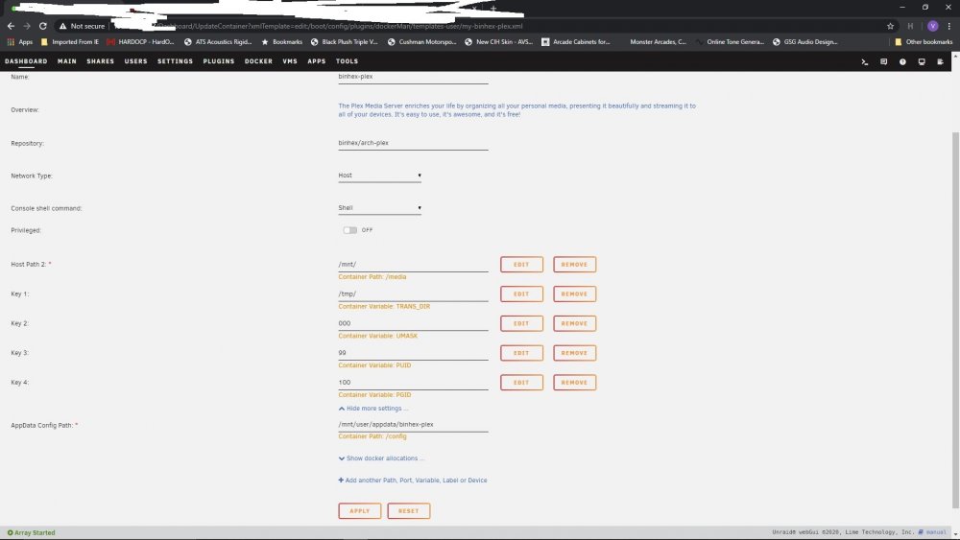Click the browser forward arrow
Viewport: 960px width, 540px height.
[26, 26]
